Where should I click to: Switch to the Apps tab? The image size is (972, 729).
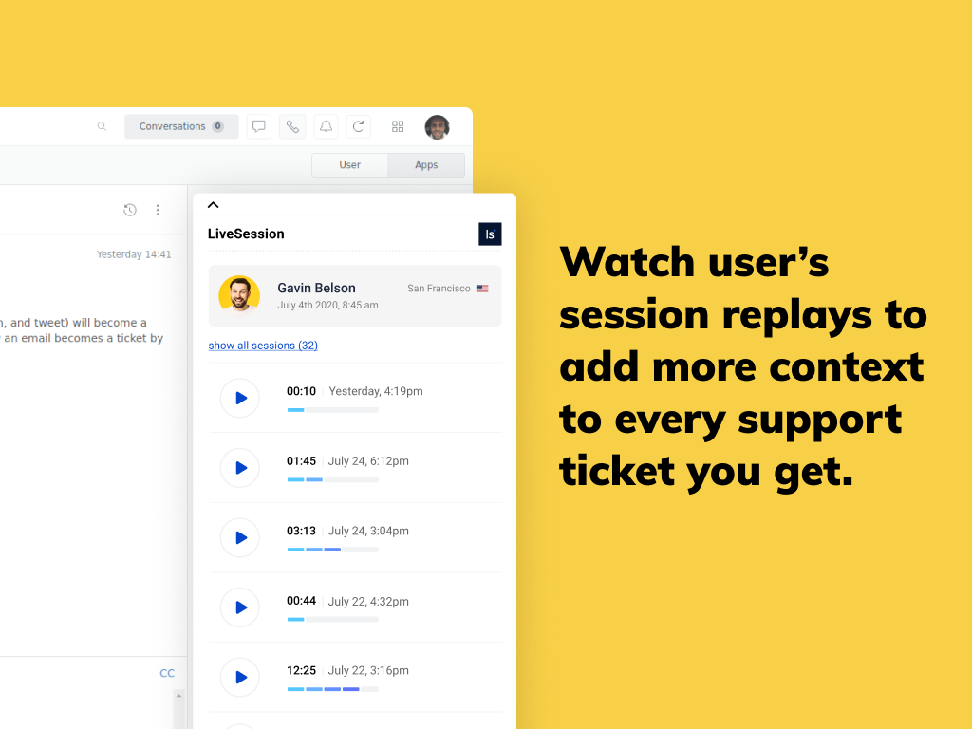pyautogui.click(x=426, y=165)
